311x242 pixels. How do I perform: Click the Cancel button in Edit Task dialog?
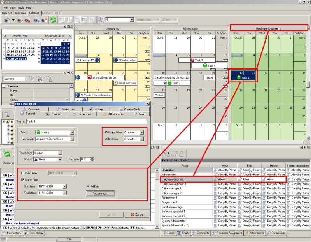click(x=137, y=214)
